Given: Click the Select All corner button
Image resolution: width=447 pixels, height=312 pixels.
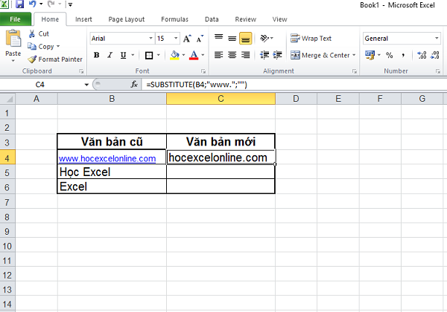Looking at the screenshot, I should tap(7, 99).
